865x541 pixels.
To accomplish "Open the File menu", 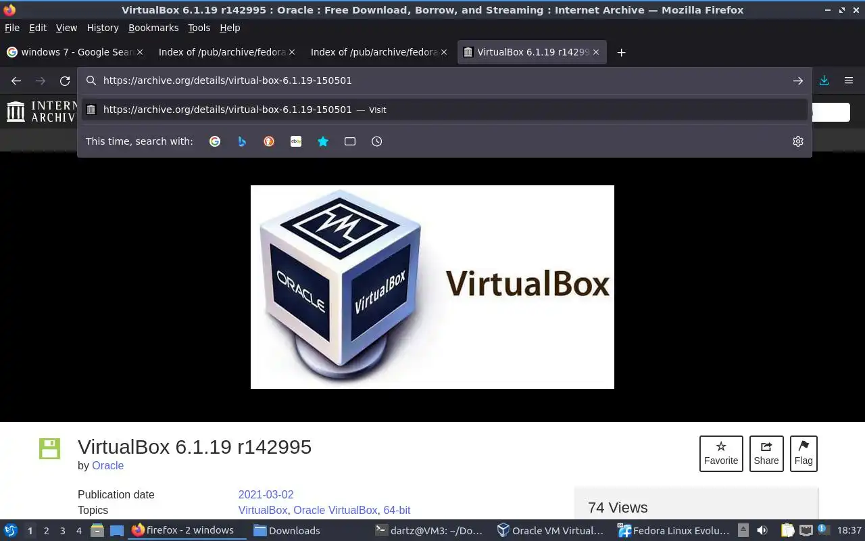I will [x=12, y=28].
